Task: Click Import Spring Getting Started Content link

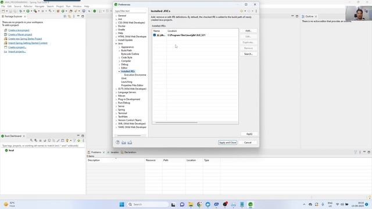Action: pyautogui.click(x=28, y=43)
